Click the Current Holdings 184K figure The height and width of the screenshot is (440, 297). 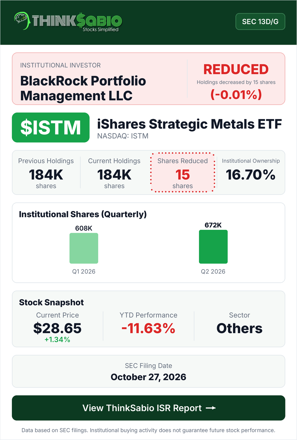click(114, 175)
